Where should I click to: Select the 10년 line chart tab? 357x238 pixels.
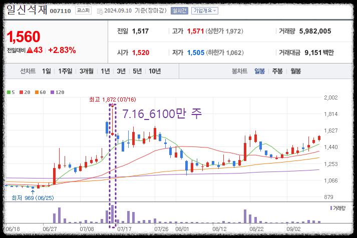click(x=155, y=71)
